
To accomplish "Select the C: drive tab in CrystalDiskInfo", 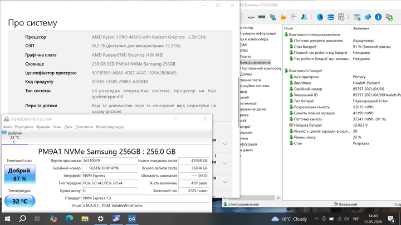I will pos(14,137).
